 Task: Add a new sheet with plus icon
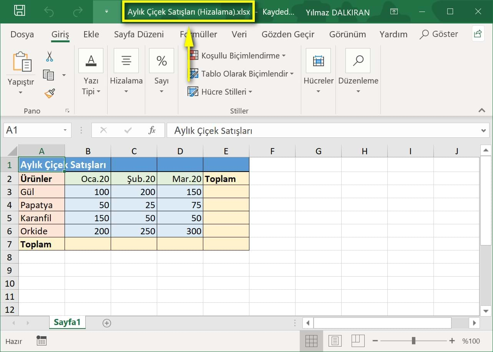(107, 323)
